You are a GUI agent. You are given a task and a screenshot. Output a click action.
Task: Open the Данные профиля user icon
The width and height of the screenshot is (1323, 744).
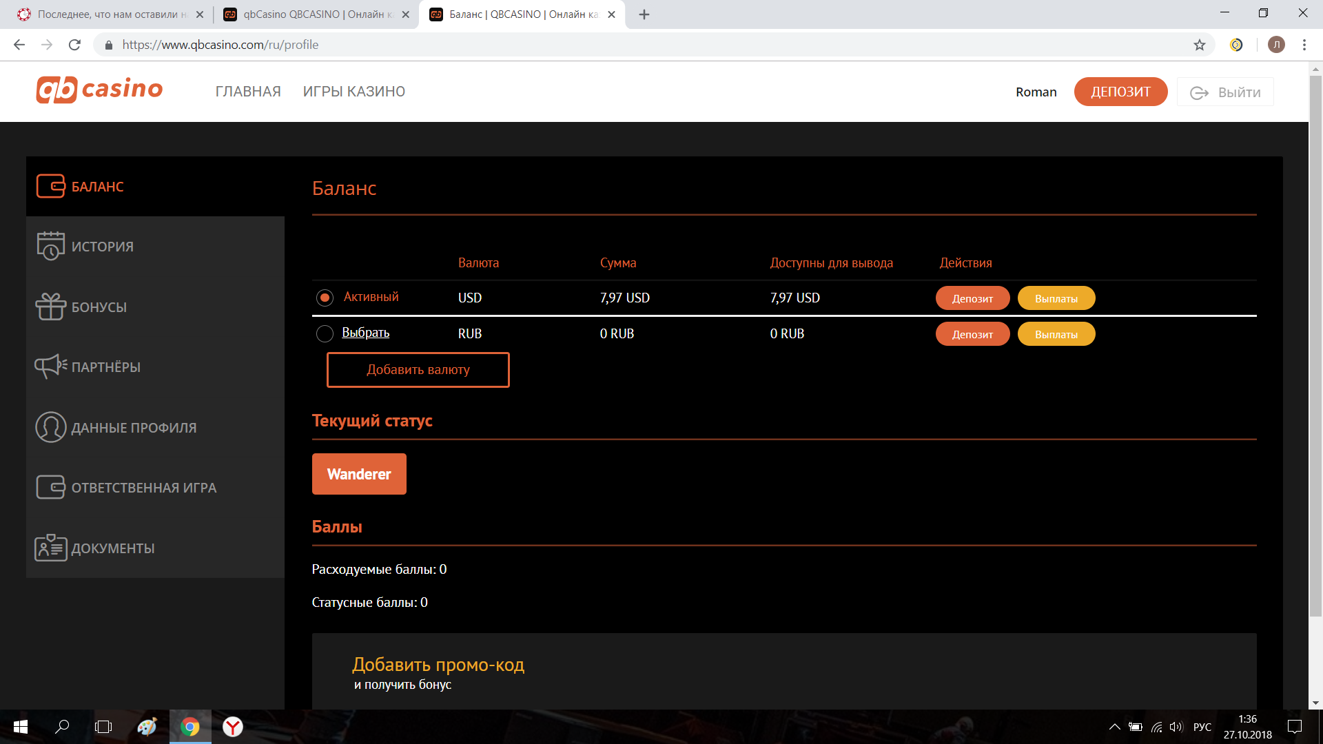click(50, 427)
